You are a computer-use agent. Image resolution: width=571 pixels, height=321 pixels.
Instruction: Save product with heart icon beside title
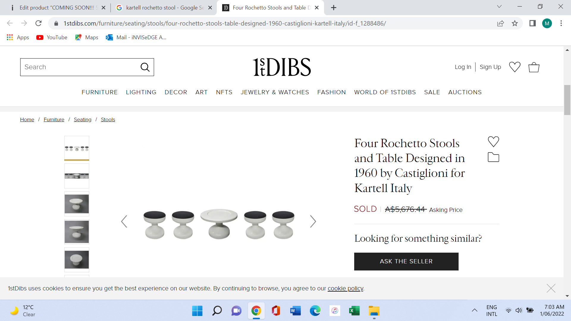[493, 141]
